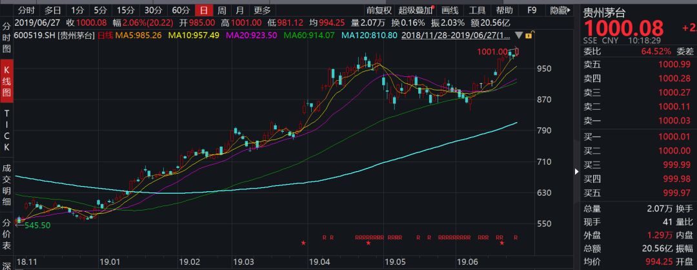Click the 委比 64.52% value
Screen dimensions: 697x270
point(656,51)
